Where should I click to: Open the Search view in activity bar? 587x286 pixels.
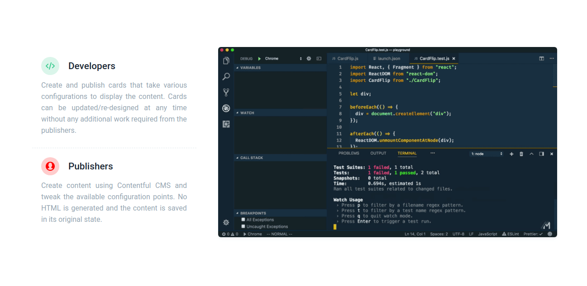pos(226,77)
